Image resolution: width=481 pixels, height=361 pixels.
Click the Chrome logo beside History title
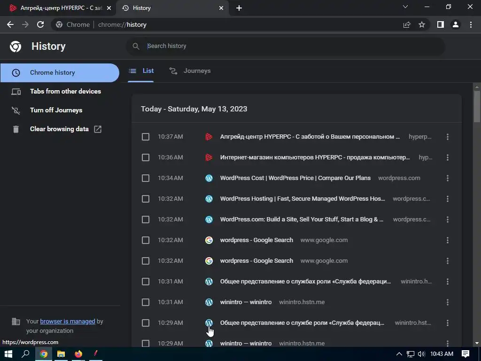point(16,47)
